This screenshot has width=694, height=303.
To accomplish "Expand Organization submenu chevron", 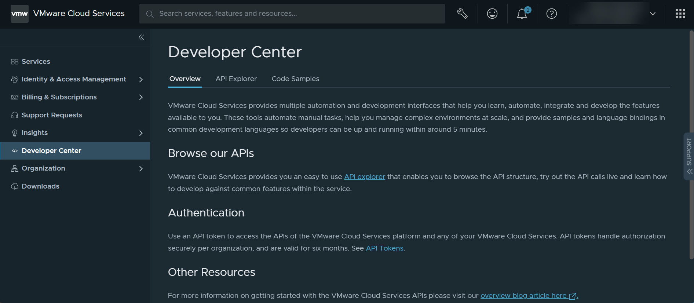I will (141, 169).
